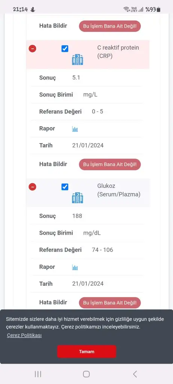Uncheck the CRP result checkbox

65,49
